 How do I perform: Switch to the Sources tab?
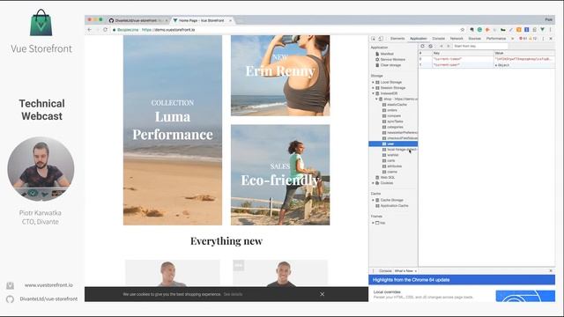point(474,39)
